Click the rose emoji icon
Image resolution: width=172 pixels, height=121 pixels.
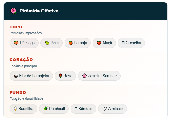pos(61,76)
